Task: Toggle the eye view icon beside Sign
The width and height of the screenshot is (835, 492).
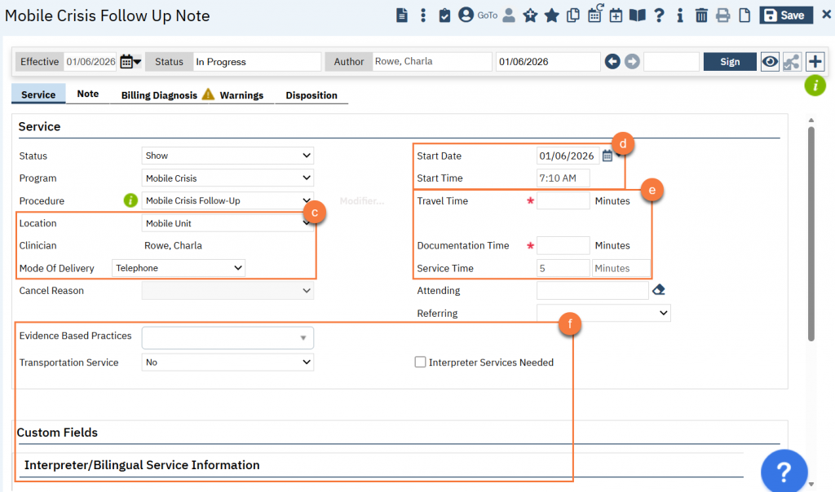Action: (770, 62)
